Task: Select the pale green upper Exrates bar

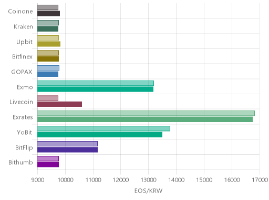Action: pyautogui.click(x=146, y=113)
